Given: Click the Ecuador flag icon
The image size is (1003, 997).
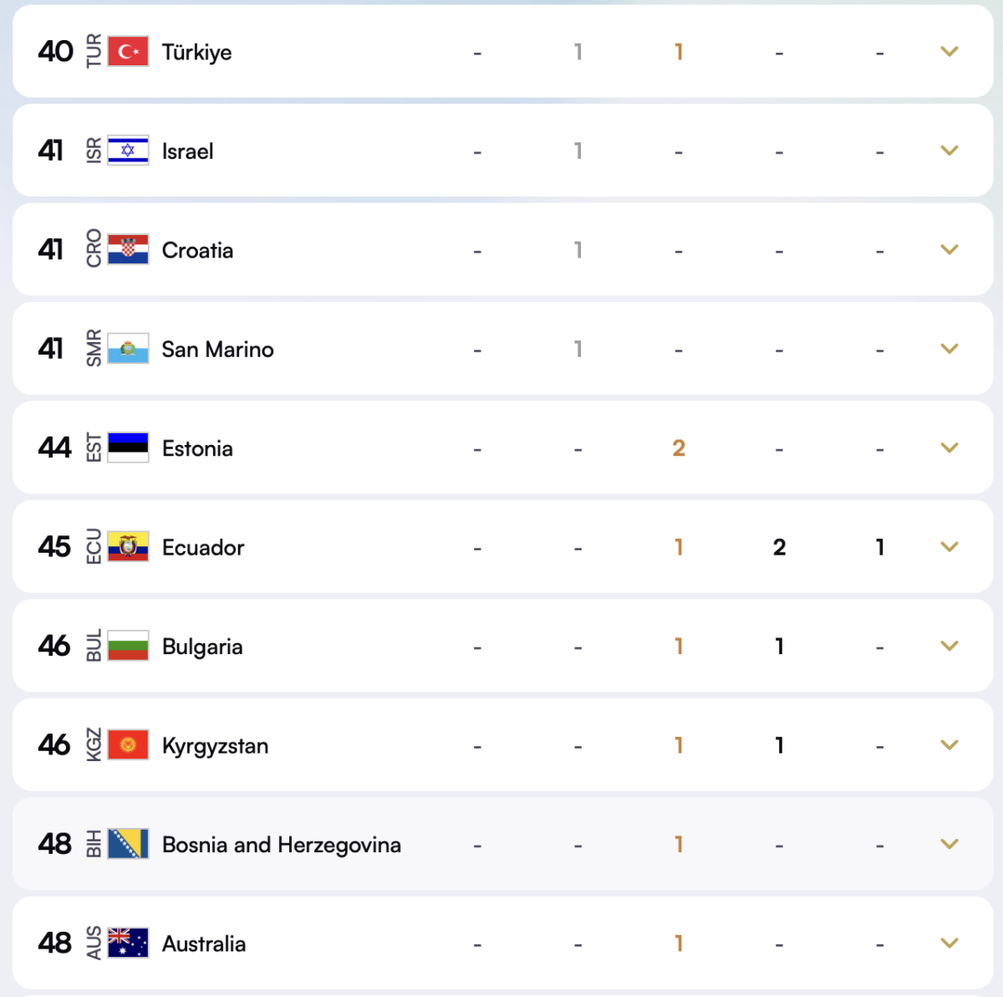Looking at the screenshot, I should pyautogui.click(x=127, y=547).
